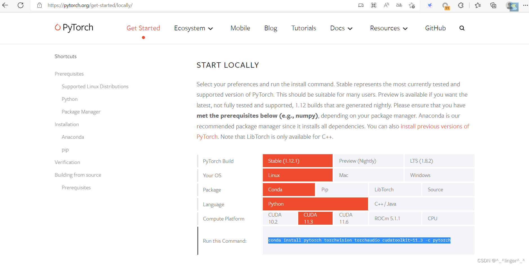Jump to pip shortcut
This screenshot has height=266, width=529.
(65, 150)
